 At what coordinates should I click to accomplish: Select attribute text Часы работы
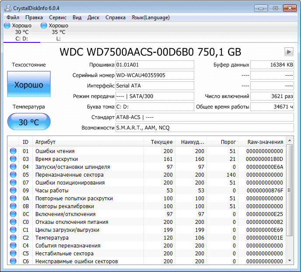[52, 191]
